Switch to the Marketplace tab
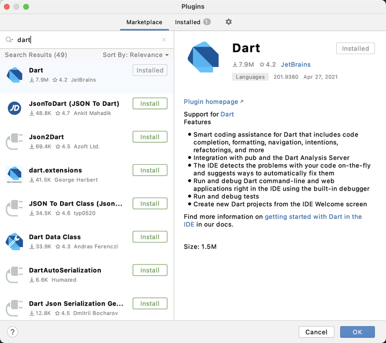This screenshot has height=343, width=386. (x=144, y=22)
